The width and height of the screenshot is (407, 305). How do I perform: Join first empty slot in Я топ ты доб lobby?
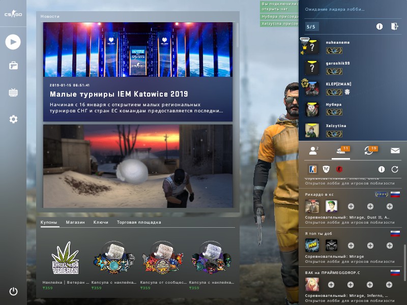click(351, 246)
